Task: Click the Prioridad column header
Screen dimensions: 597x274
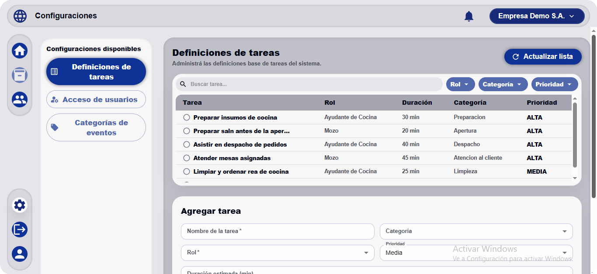Action: click(x=542, y=103)
